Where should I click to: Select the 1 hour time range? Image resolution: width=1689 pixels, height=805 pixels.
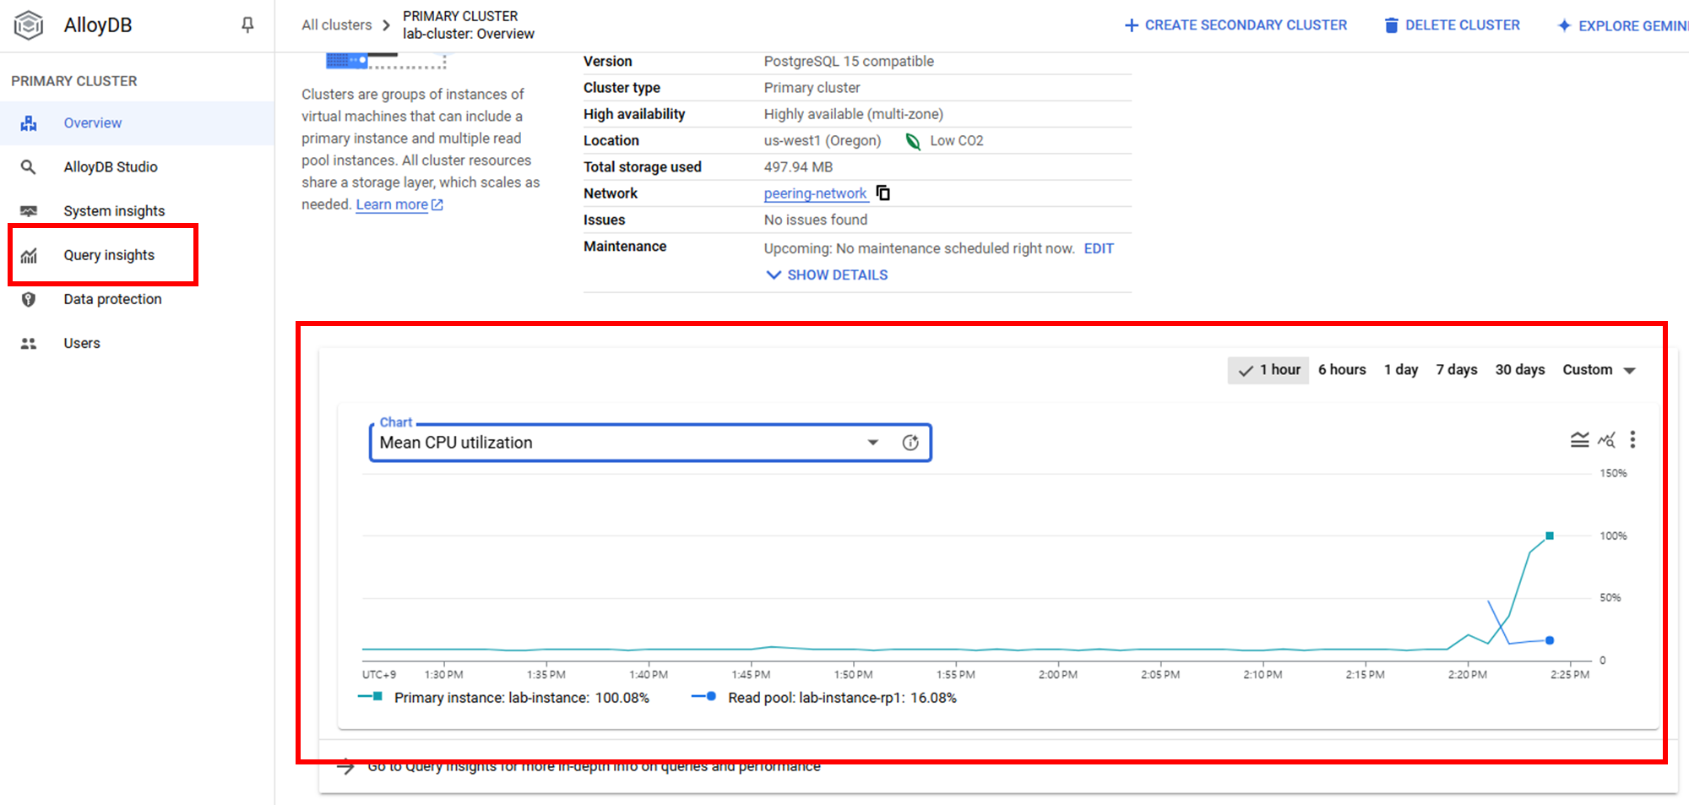1268,370
